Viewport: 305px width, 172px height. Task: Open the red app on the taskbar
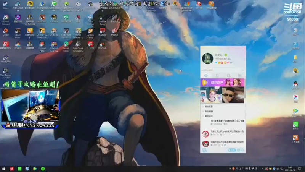coord(12,169)
